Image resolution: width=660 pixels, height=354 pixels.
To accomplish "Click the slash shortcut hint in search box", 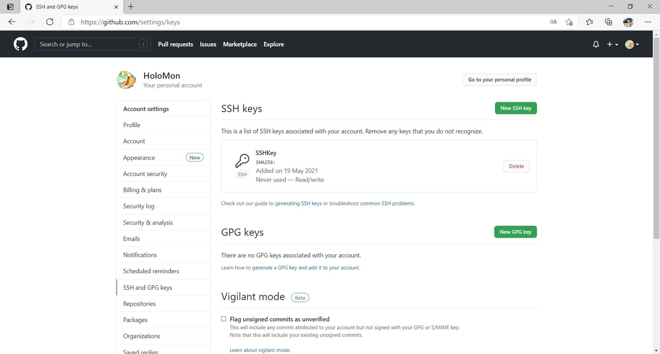I will 144,45.
